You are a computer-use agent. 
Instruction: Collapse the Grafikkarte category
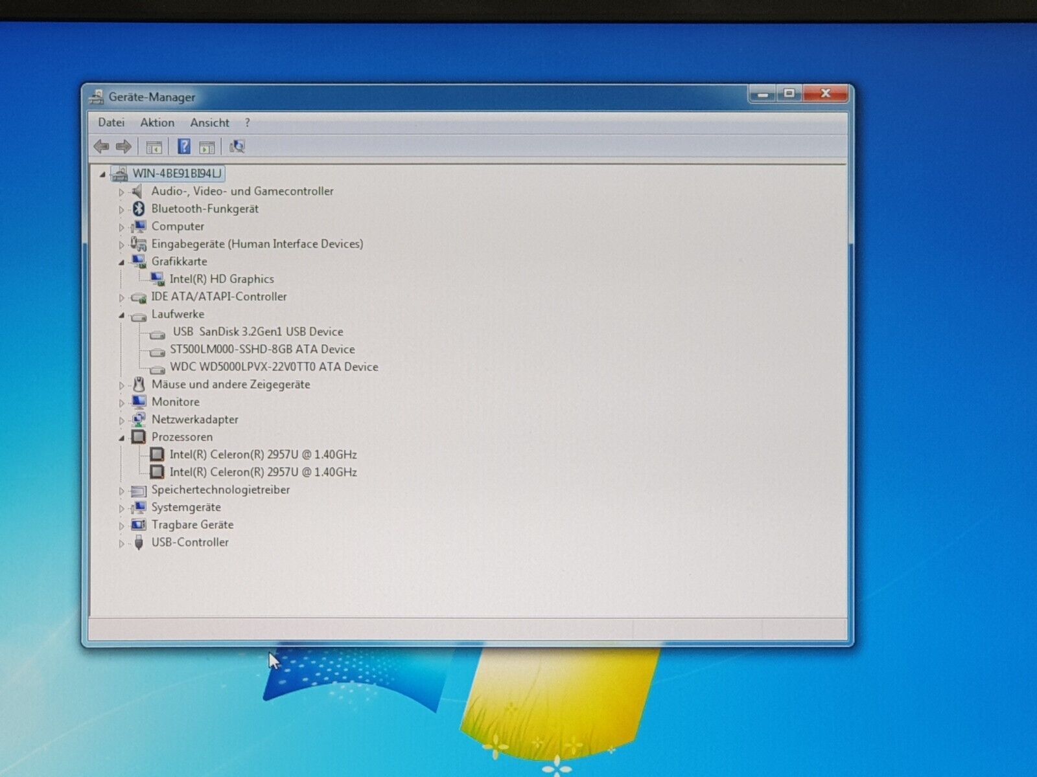click(x=121, y=262)
